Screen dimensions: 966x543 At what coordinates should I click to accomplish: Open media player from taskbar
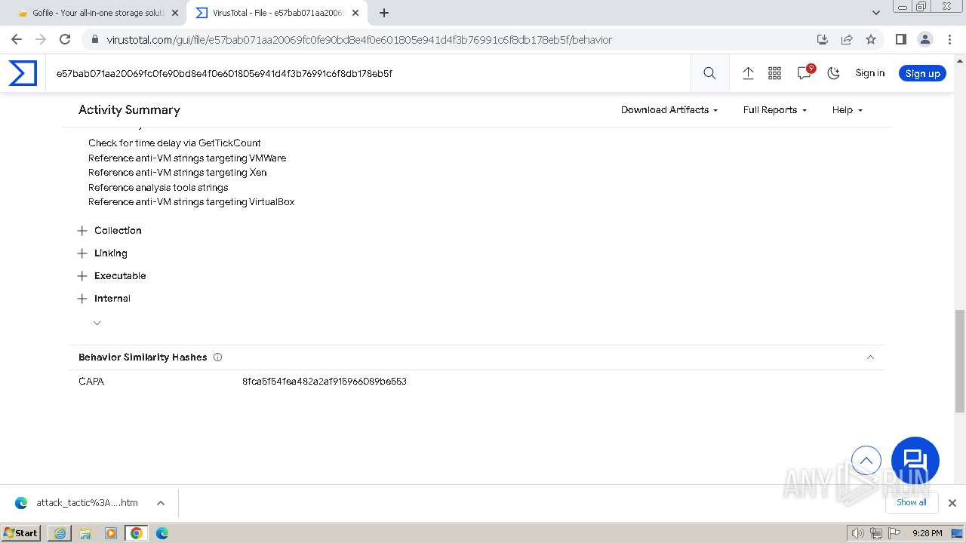[x=111, y=533]
